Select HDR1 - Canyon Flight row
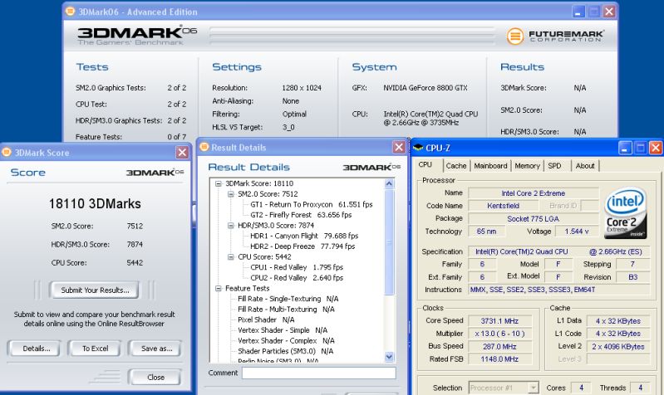The image size is (664, 395). click(304, 236)
